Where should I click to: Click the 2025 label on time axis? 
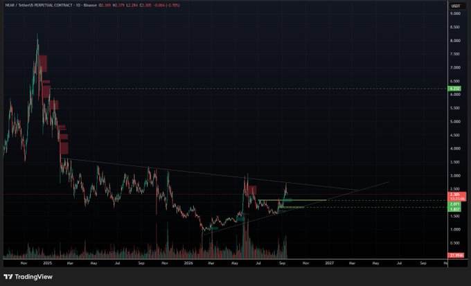coord(48,263)
